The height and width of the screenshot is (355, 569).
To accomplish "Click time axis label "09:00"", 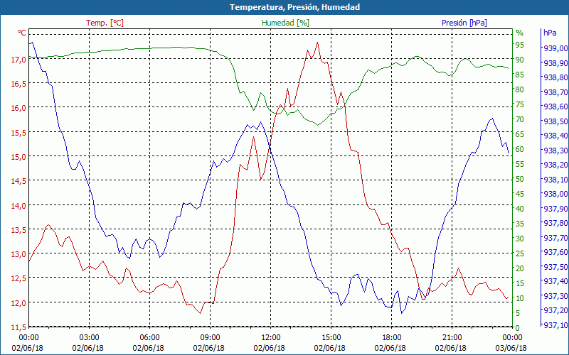I will pos(210,338).
